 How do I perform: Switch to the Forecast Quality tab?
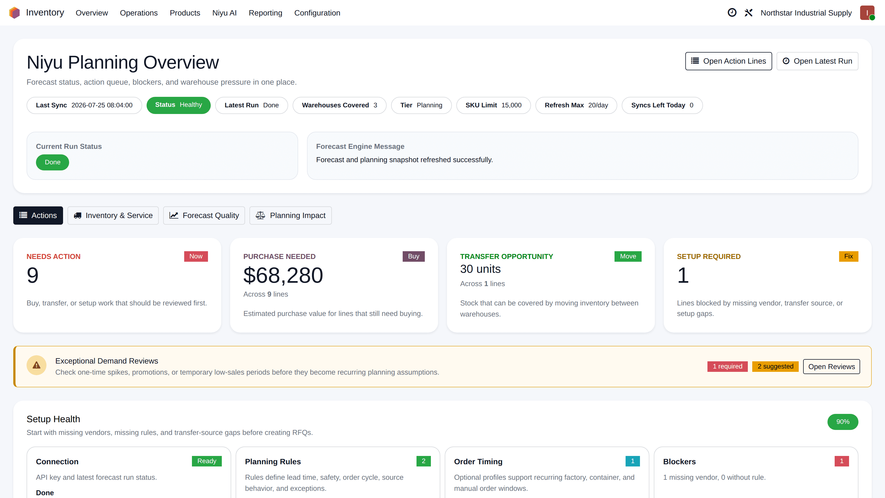click(204, 216)
